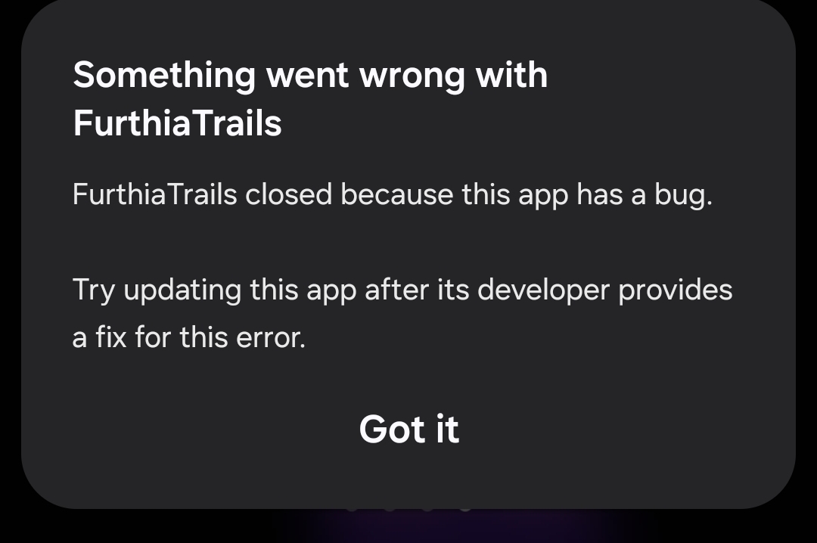Click 'FurthiaTrails' at start of body text
Screen dimensions: 817x543
[x=155, y=194]
